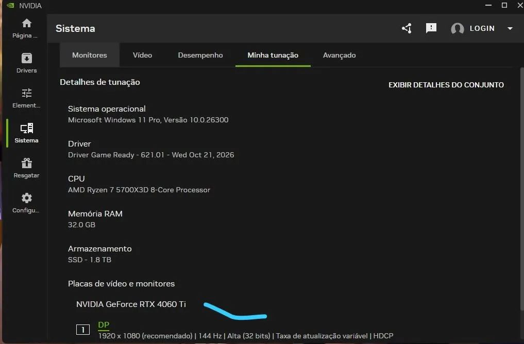Switch to the Vídeo tab
524x344 pixels.
coord(142,55)
